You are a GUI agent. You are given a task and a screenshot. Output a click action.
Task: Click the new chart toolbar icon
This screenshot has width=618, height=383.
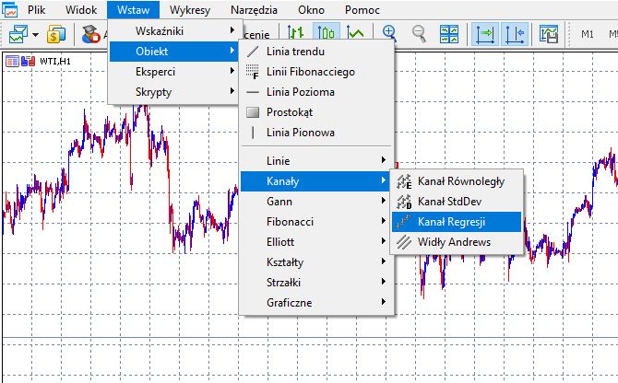point(18,34)
